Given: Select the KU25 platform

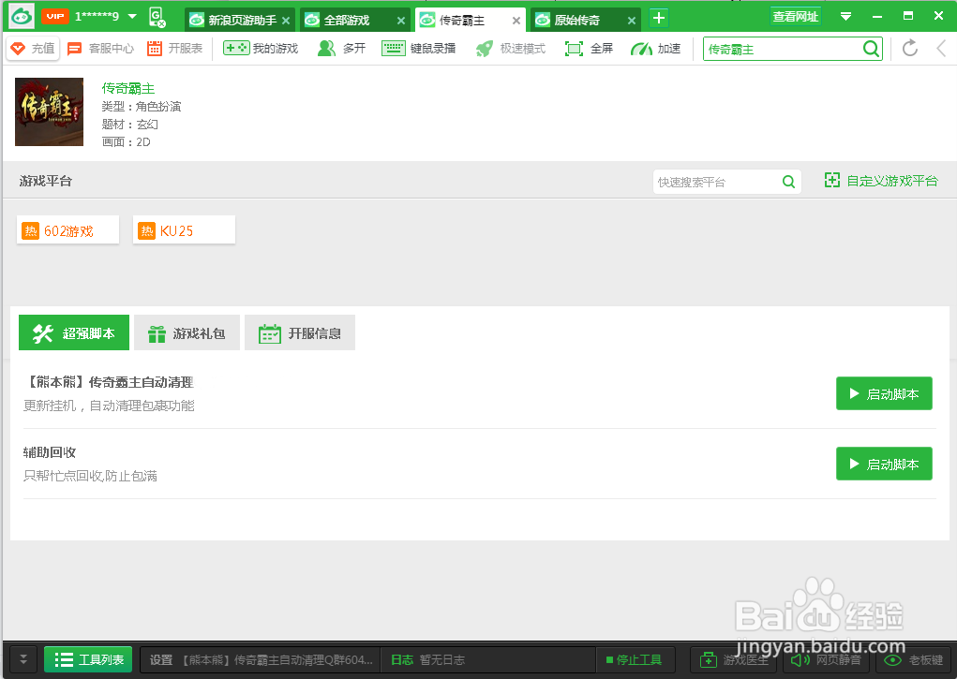Looking at the screenshot, I should (x=185, y=230).
